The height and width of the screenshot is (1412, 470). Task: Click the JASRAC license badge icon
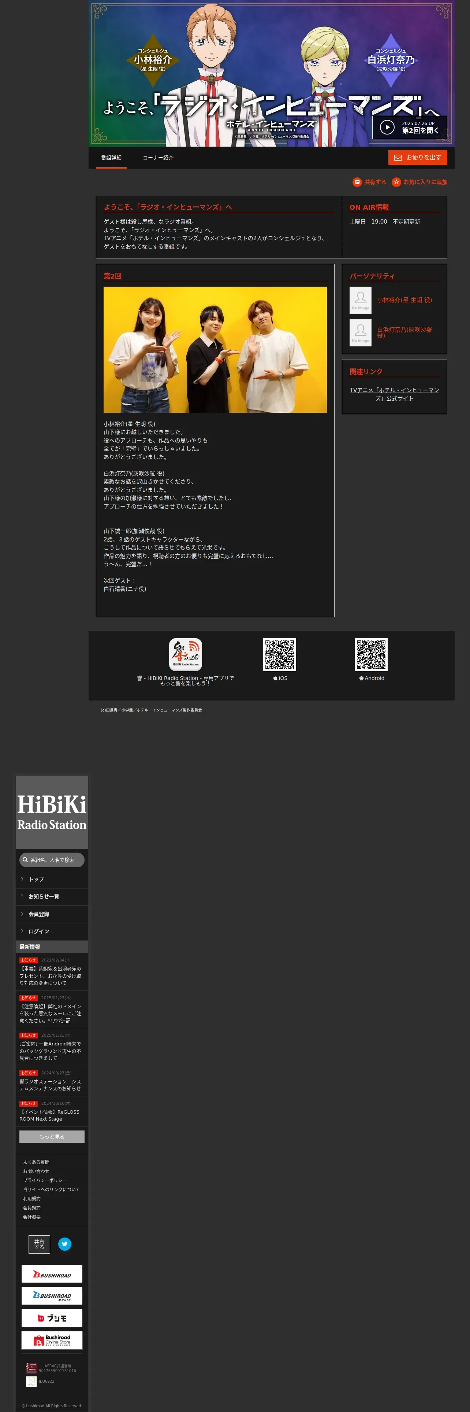click(31, 1368)
